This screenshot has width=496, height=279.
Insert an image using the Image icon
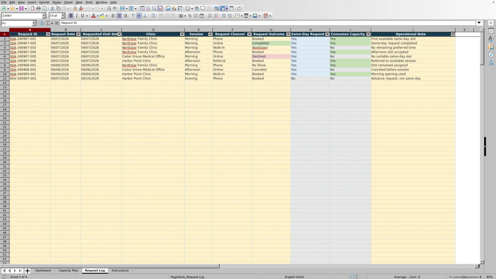pyautogui.click(x=168, y=8)
